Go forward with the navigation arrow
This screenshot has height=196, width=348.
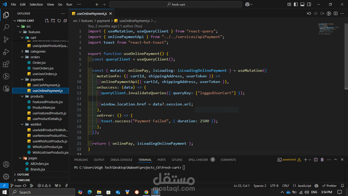click(104, 4)
